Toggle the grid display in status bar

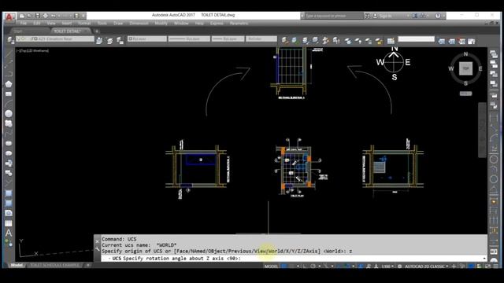284,266
